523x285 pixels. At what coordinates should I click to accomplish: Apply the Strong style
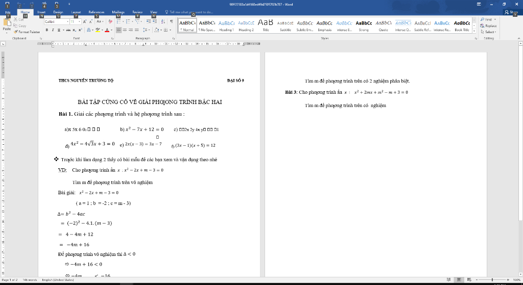point(364,25)
